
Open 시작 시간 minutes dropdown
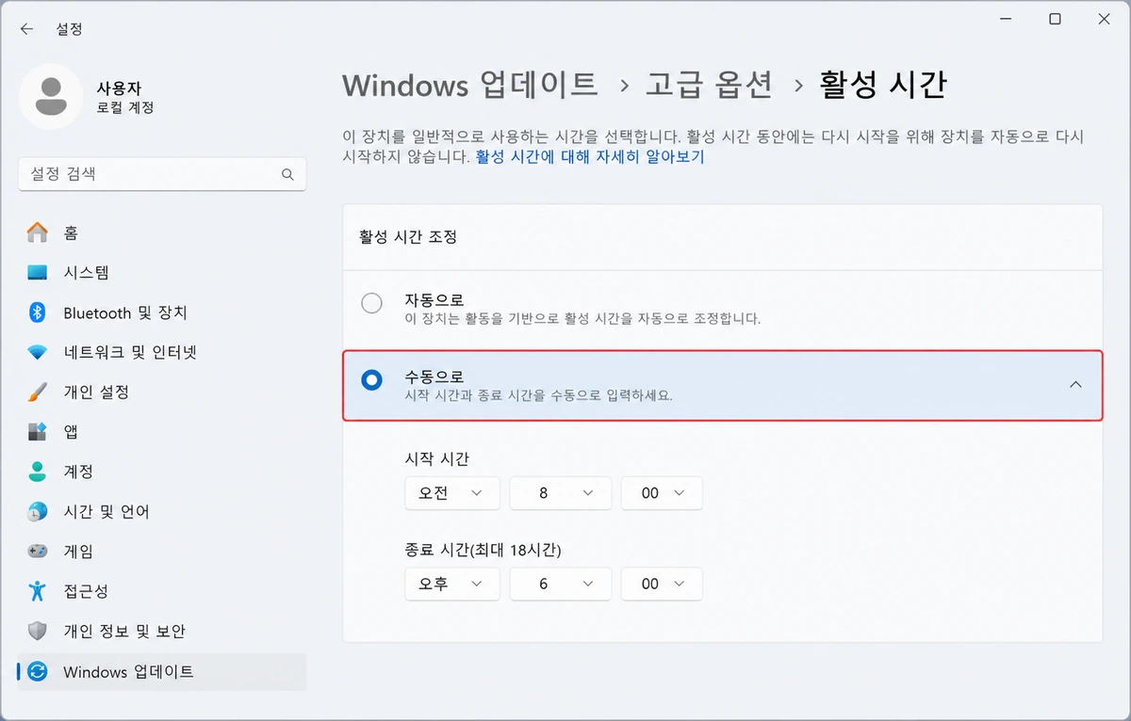pyautogui.click(x=662, y=493)
